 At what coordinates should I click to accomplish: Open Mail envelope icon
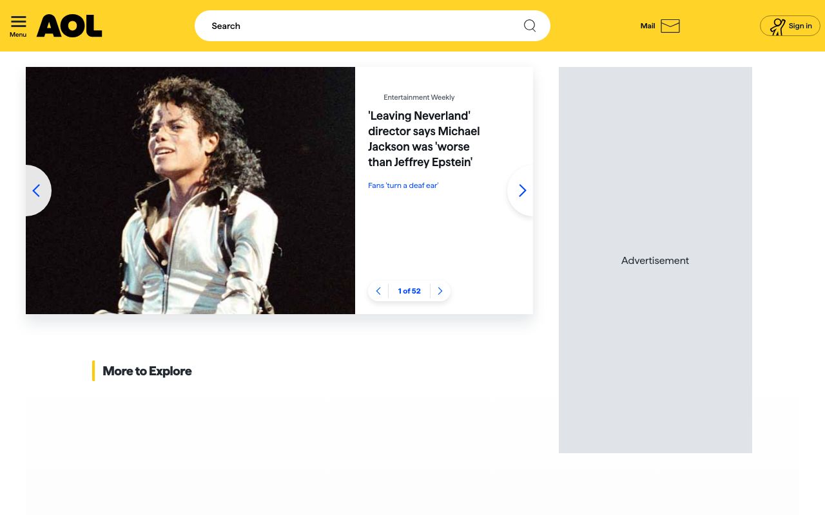point(670,26)
